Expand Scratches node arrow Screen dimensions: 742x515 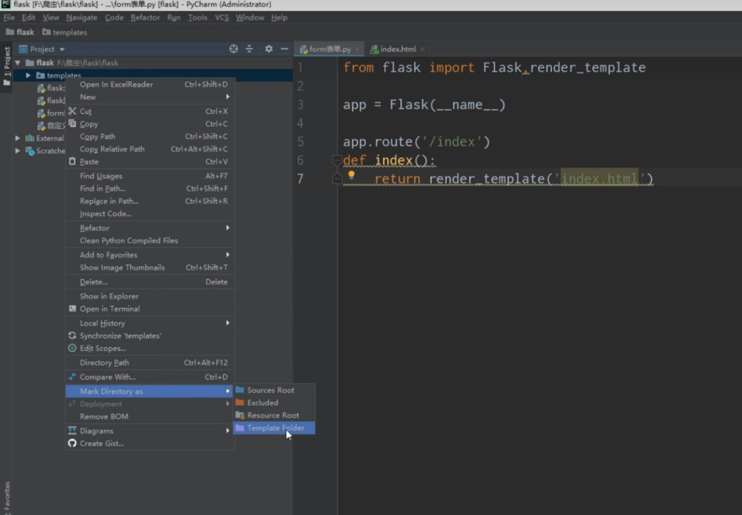coord(17,151)
